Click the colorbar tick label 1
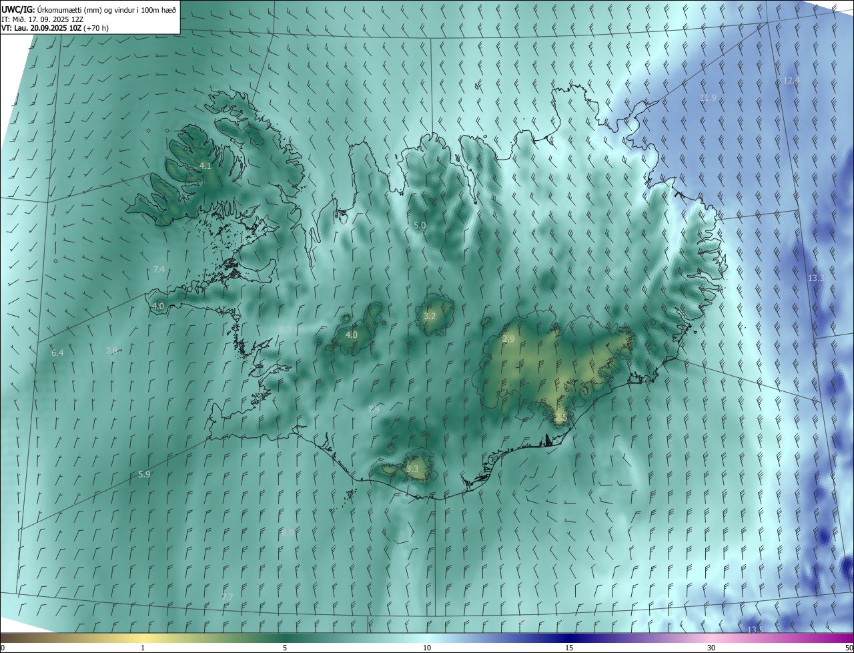This screenshot has height=653, width=854. pyautogui.click(x=143, y=648)
